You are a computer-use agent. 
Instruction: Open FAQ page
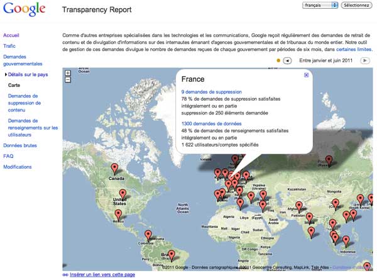point(8,156)
